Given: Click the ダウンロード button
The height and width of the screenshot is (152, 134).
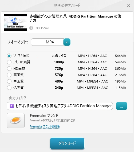Looking at the screenshot, I should pyautogui.click(x=67, y=143).
